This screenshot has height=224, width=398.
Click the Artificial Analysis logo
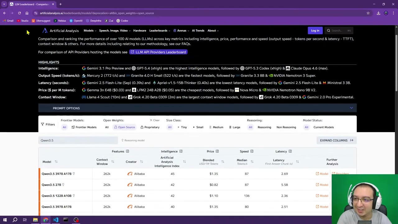(61, 30)
